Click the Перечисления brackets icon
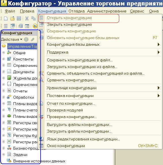This screenshot has height=165, width=163. pos(9,84)
